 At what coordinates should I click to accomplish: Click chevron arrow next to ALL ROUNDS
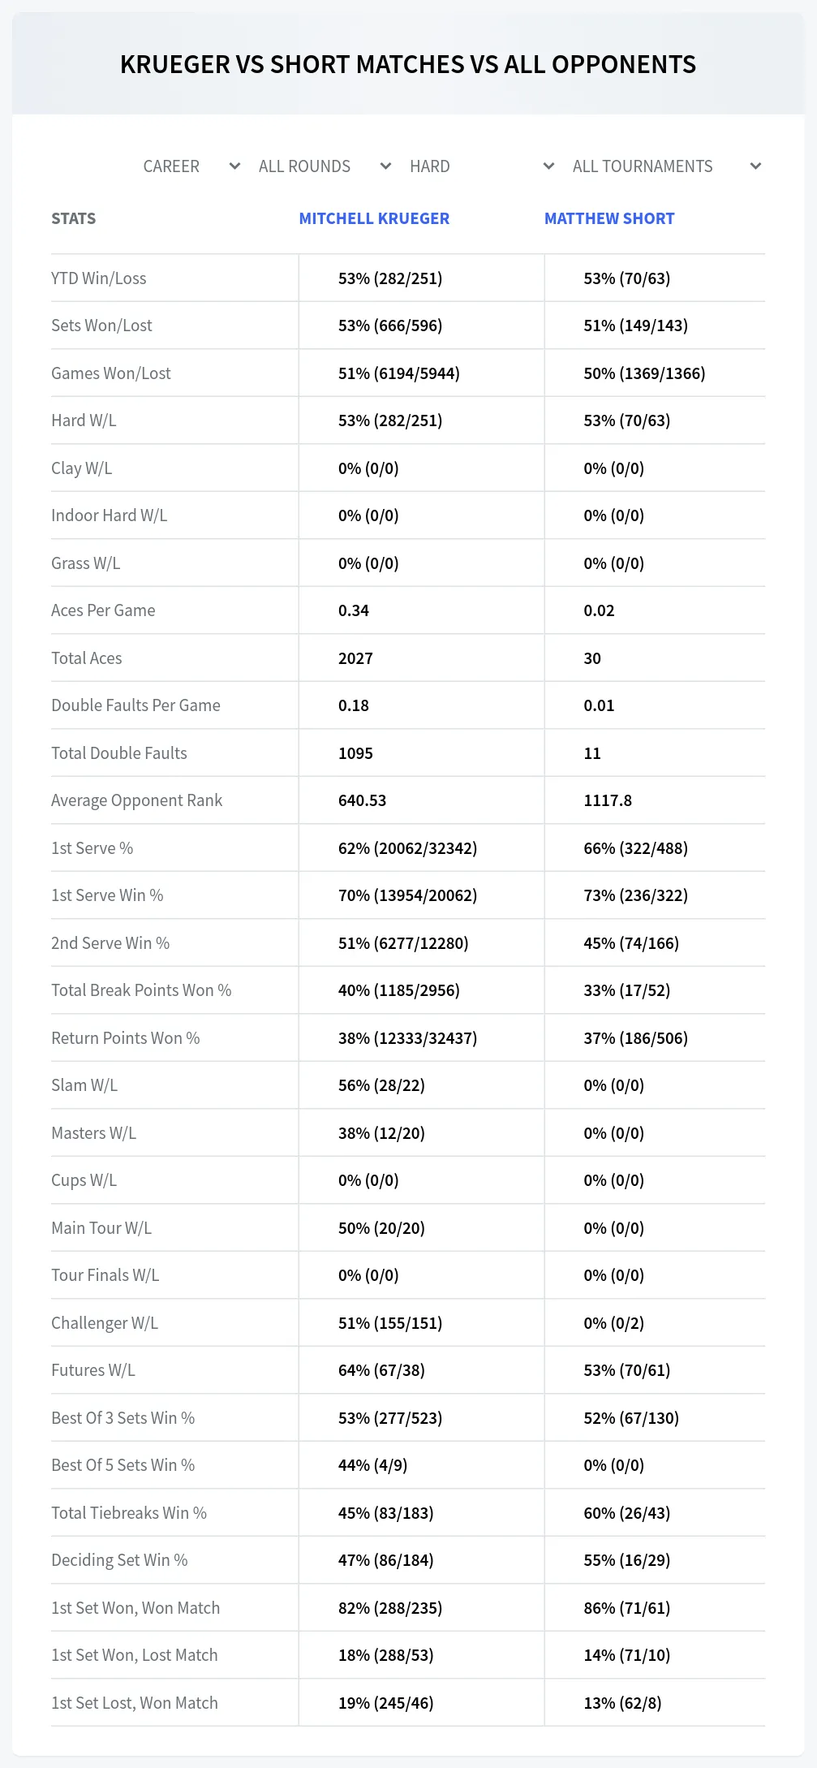[385, 166]
